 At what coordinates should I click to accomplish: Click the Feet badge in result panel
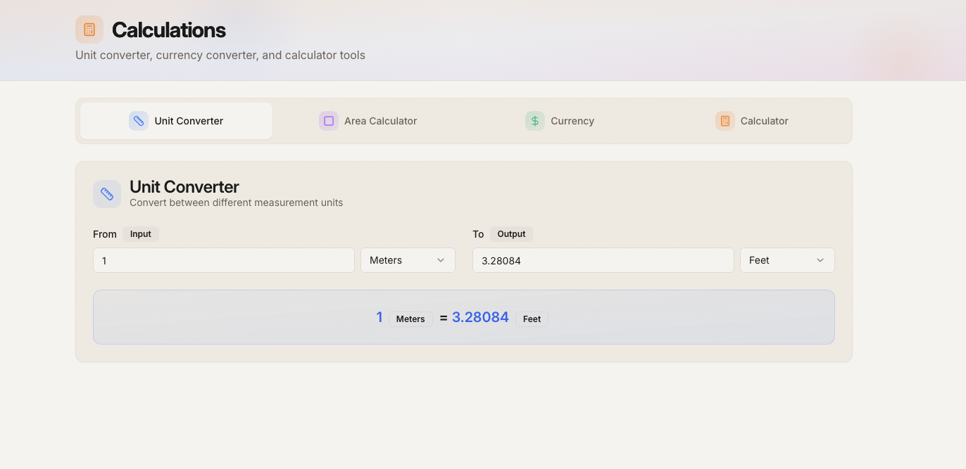tap(532, 319)
